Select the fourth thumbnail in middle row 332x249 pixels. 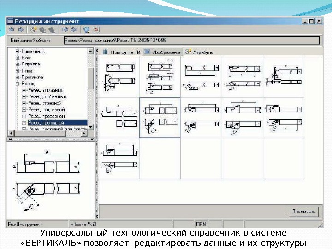point(243,118)
